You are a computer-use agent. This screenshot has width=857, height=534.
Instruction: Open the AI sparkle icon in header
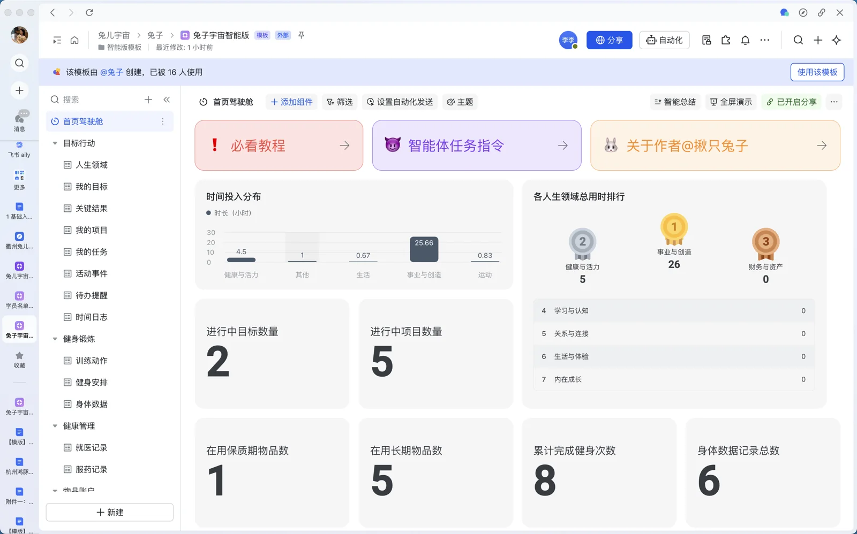837,40
